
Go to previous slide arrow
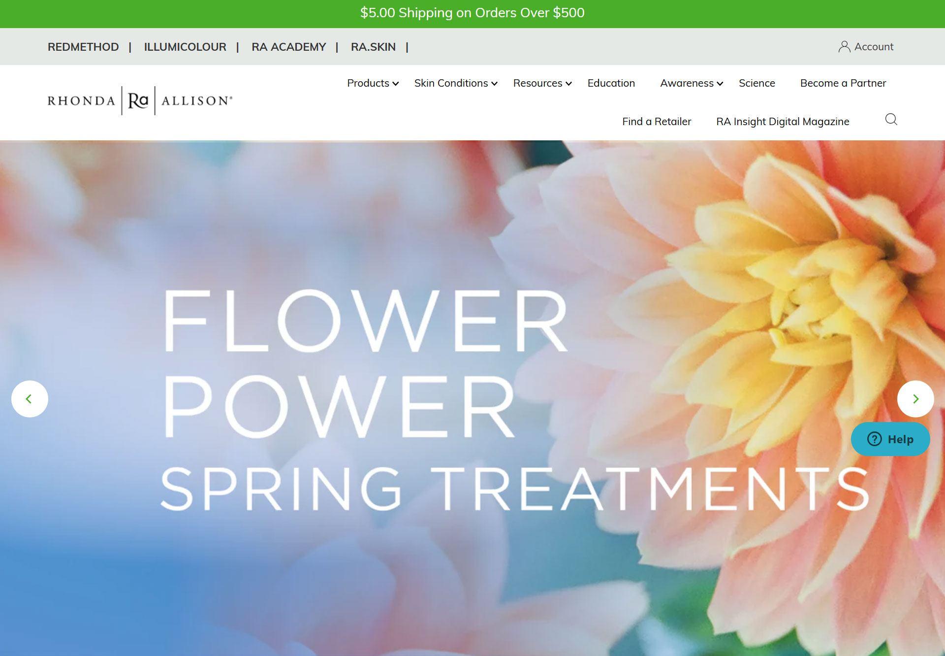(30, 399)
